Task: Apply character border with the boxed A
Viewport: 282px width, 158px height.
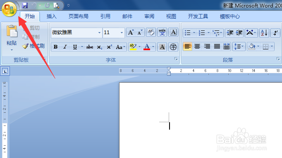Action: coord(173,33)
